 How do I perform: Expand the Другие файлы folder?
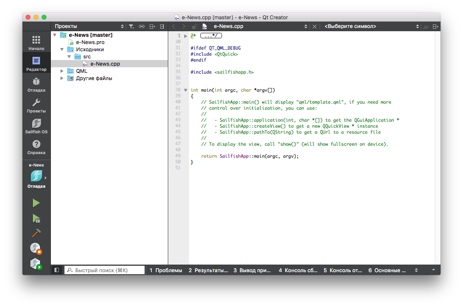pyautogui.click(x=62, y=78)
